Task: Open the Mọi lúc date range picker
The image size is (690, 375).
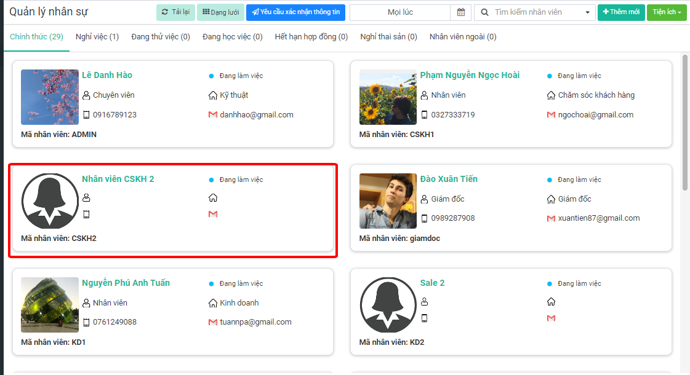Action: point(400,12)
